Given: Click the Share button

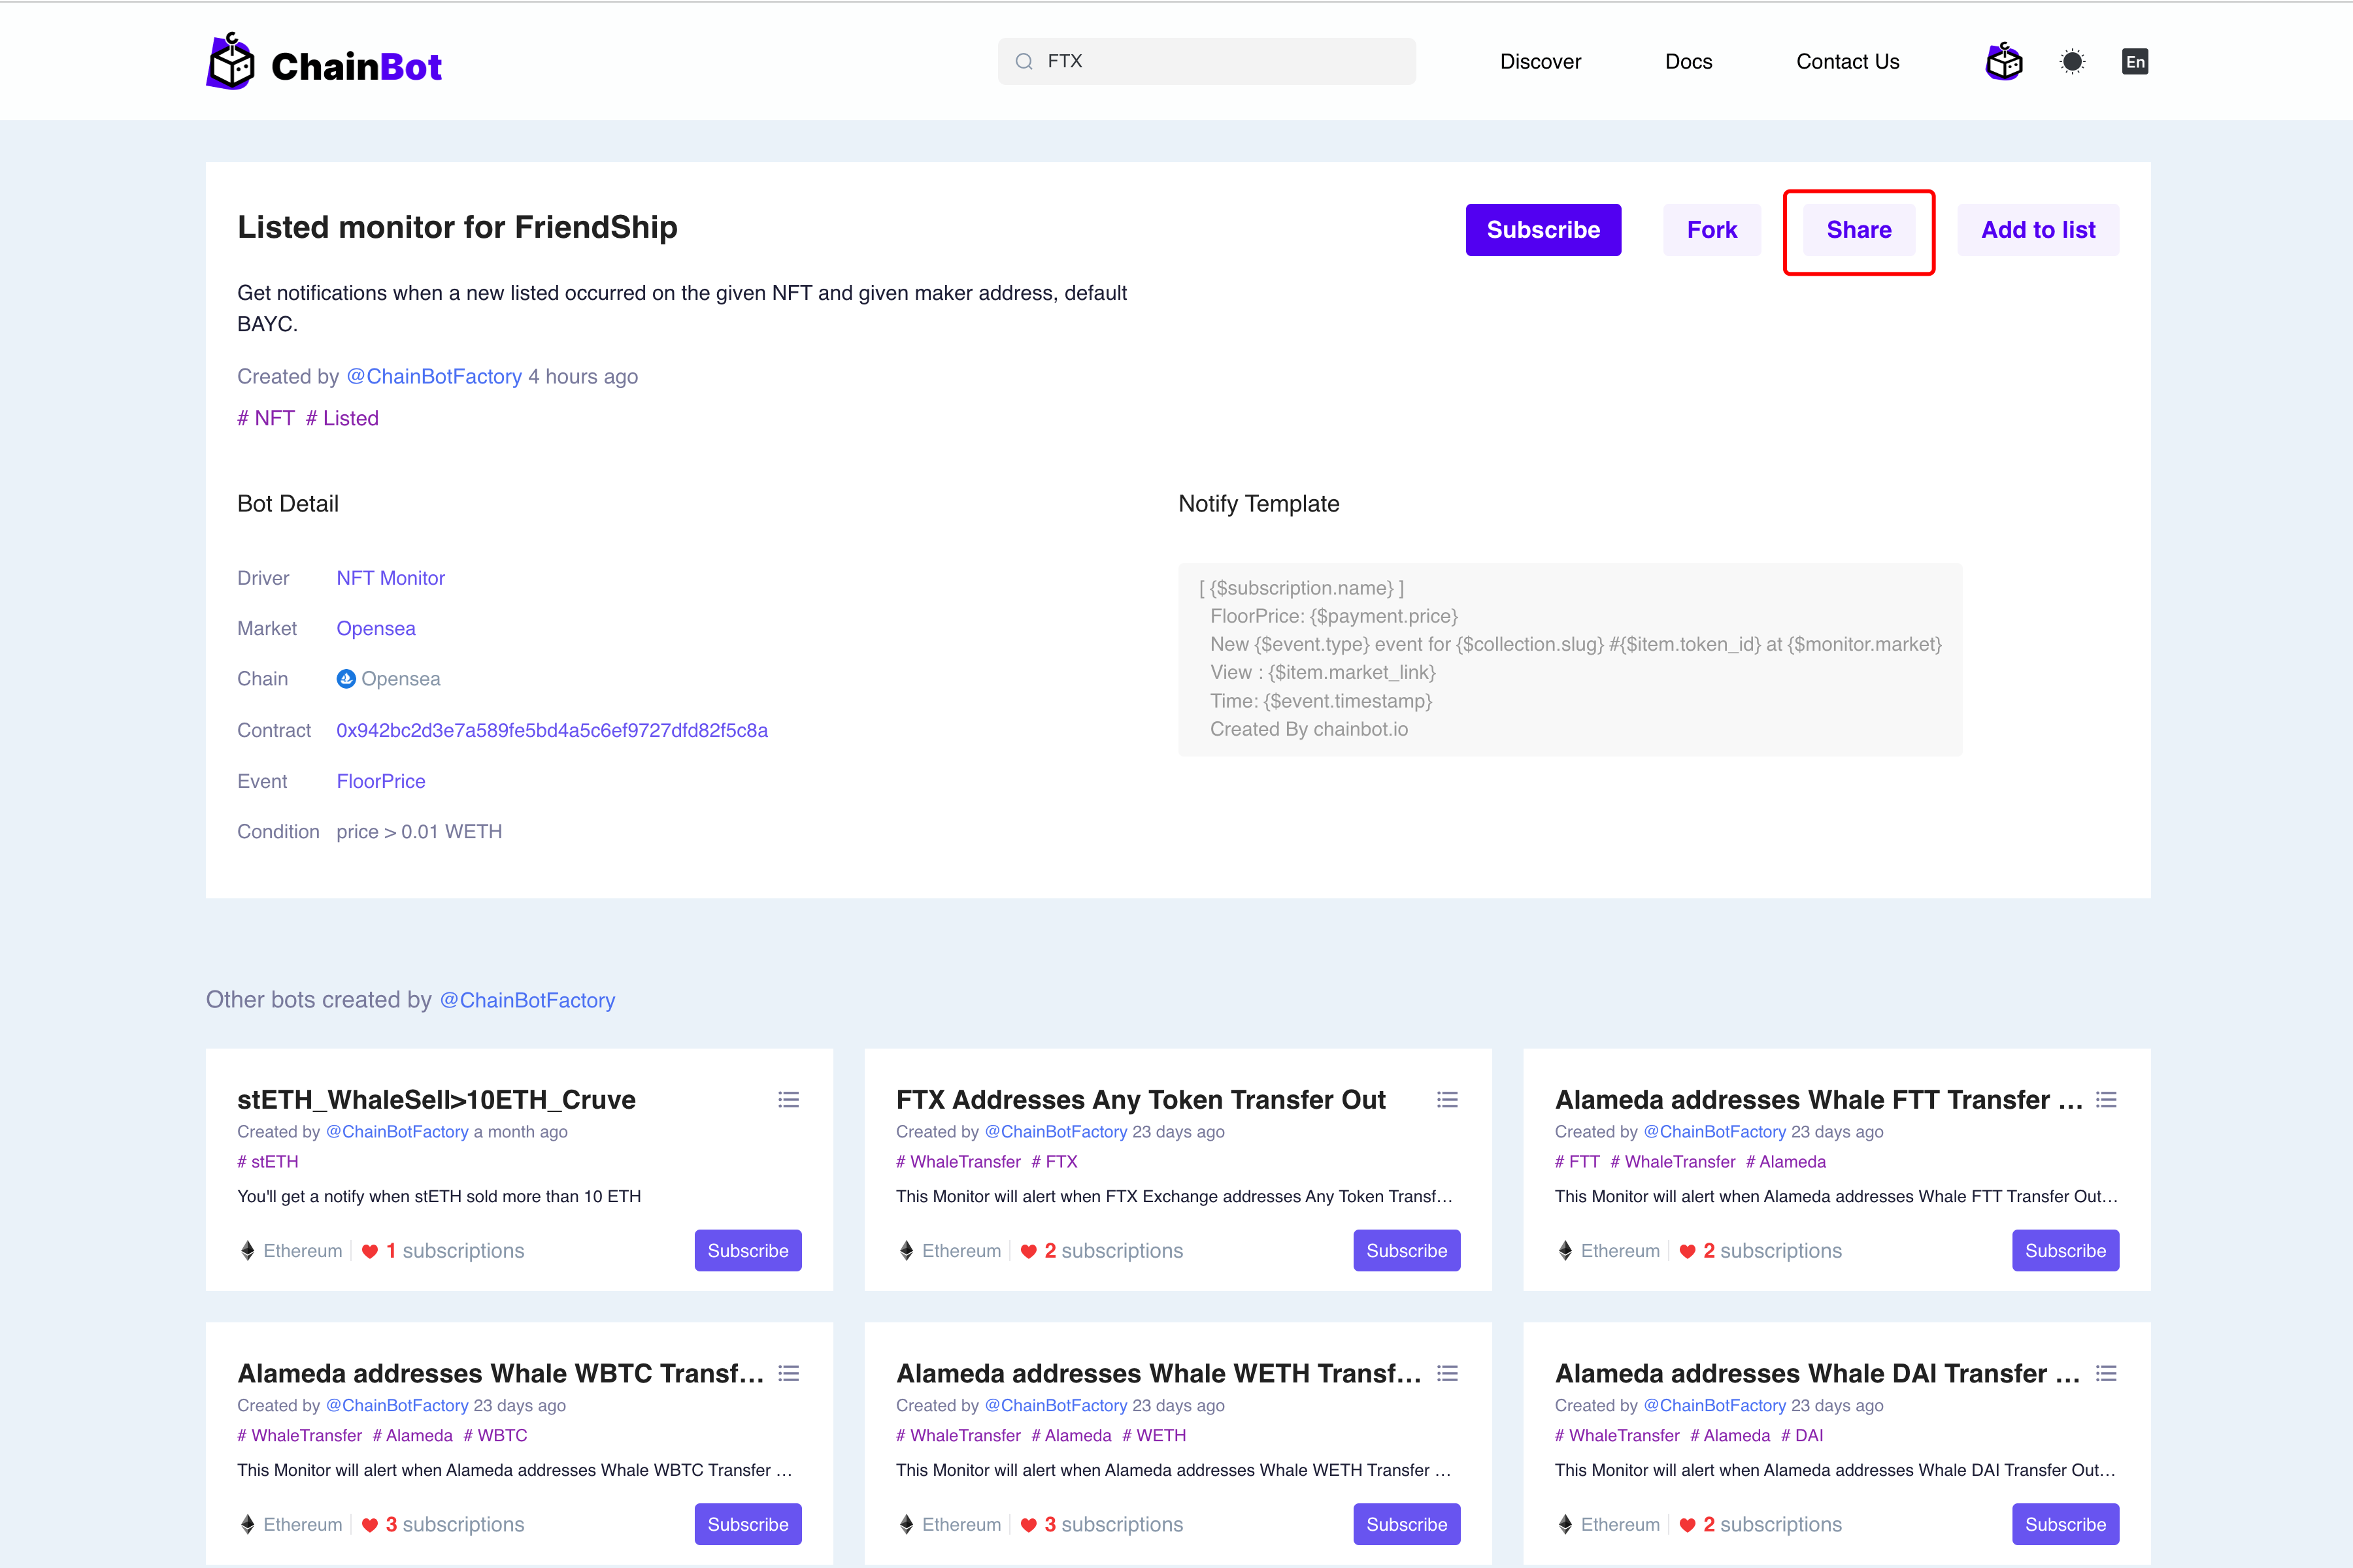Looking at the screenshot, I should tap(1858, 230).
